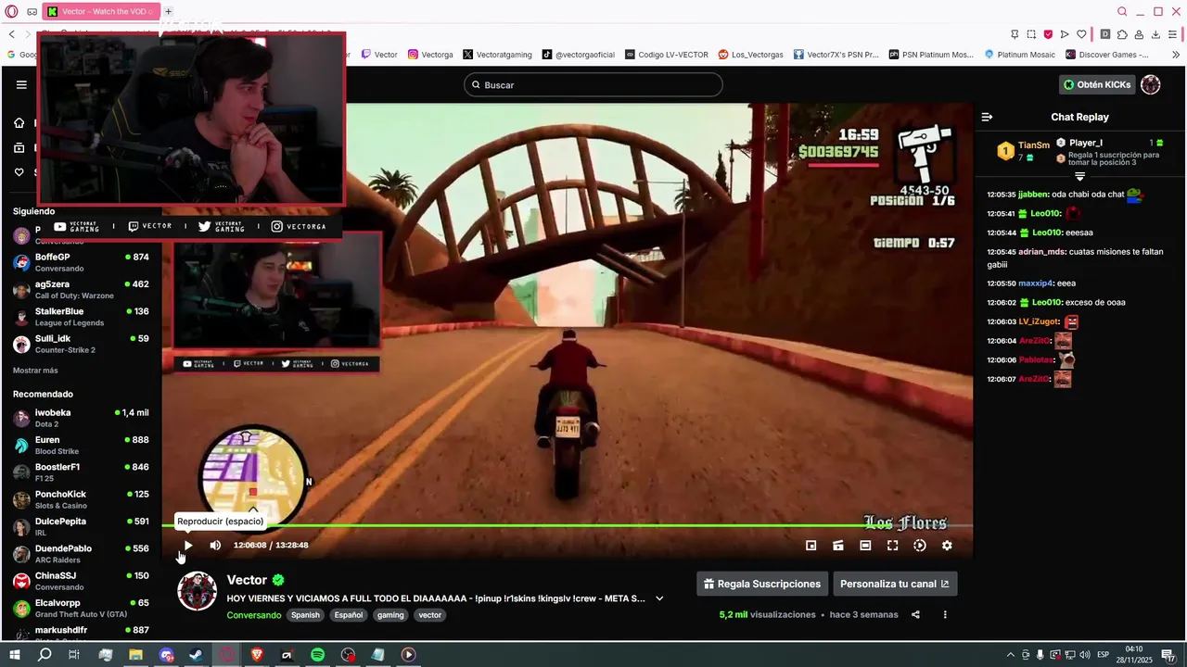The width and height of the screenshot is (1187, 667).
Task: Open Euren recommended channel
Action: click(81, 445)
